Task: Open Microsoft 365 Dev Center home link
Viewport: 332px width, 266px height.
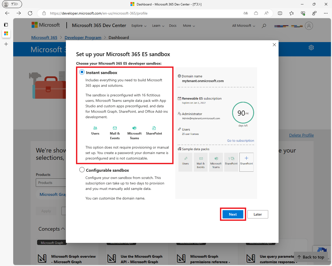Action: (99, 25)
